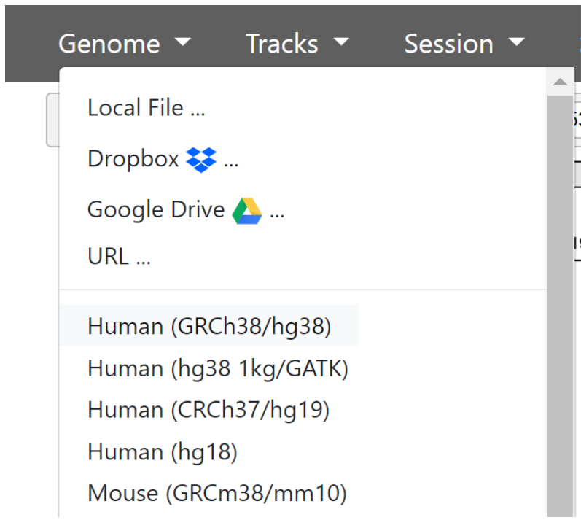581x520 pixels.
Task: Click the genome list scrollbar track
Action: 560,306
